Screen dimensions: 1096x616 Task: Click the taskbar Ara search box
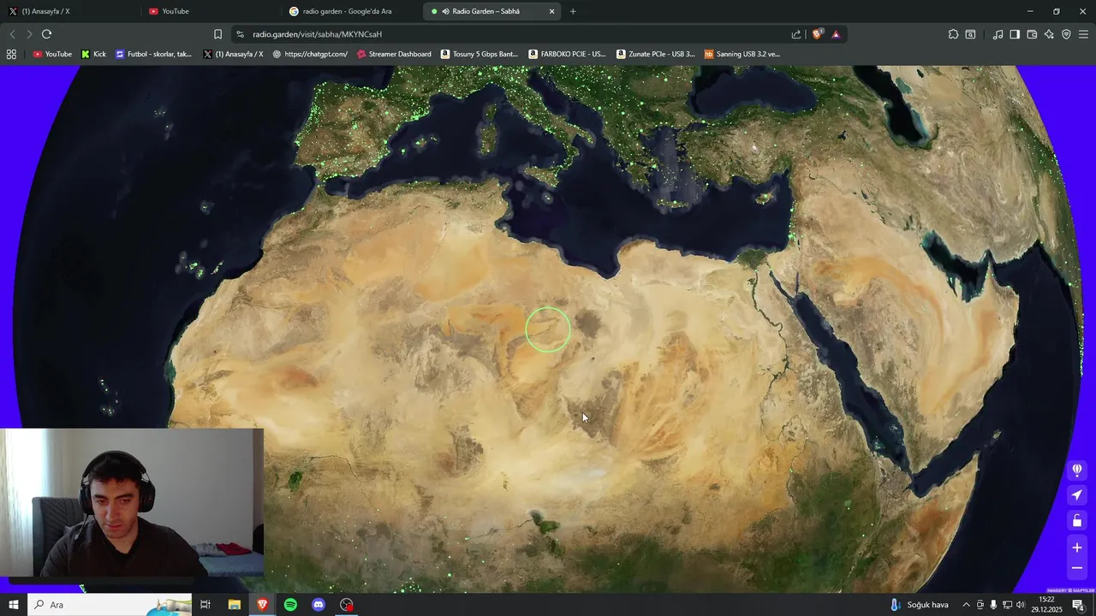(110, 605)
